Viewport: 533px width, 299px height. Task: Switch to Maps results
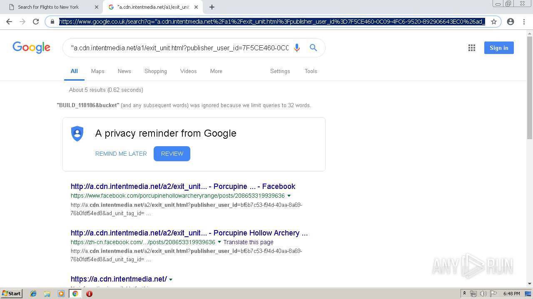pos(98,71)
